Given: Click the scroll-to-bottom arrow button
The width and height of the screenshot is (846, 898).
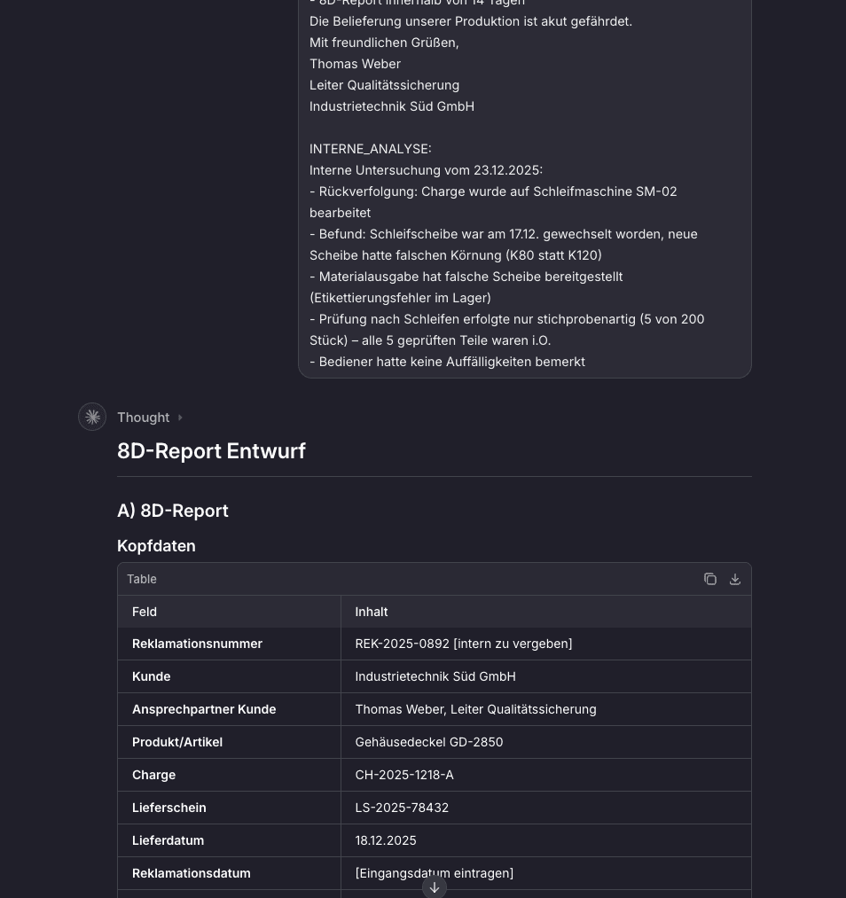Looking at the screenshot, I should click(435, 887).
